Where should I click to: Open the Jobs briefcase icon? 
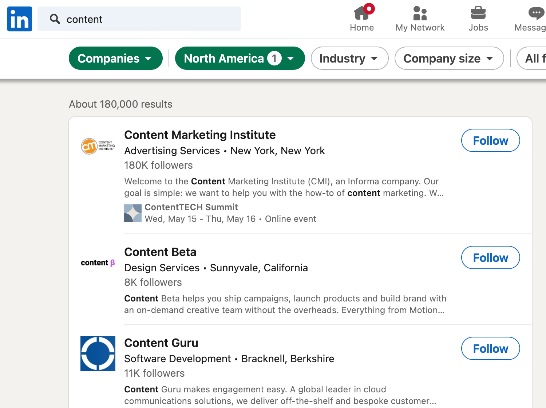(x=478, y=13)
